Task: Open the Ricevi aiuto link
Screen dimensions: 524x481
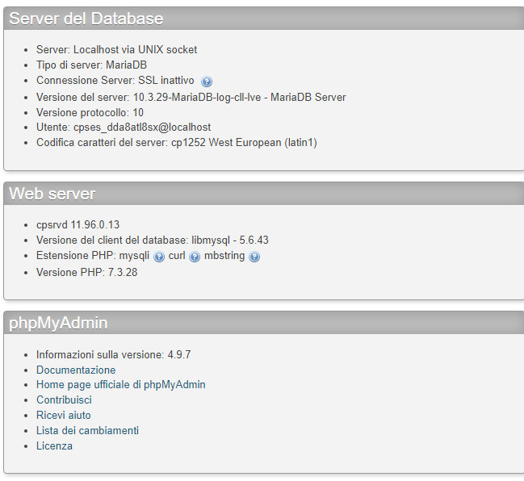Action: (64, 415)
